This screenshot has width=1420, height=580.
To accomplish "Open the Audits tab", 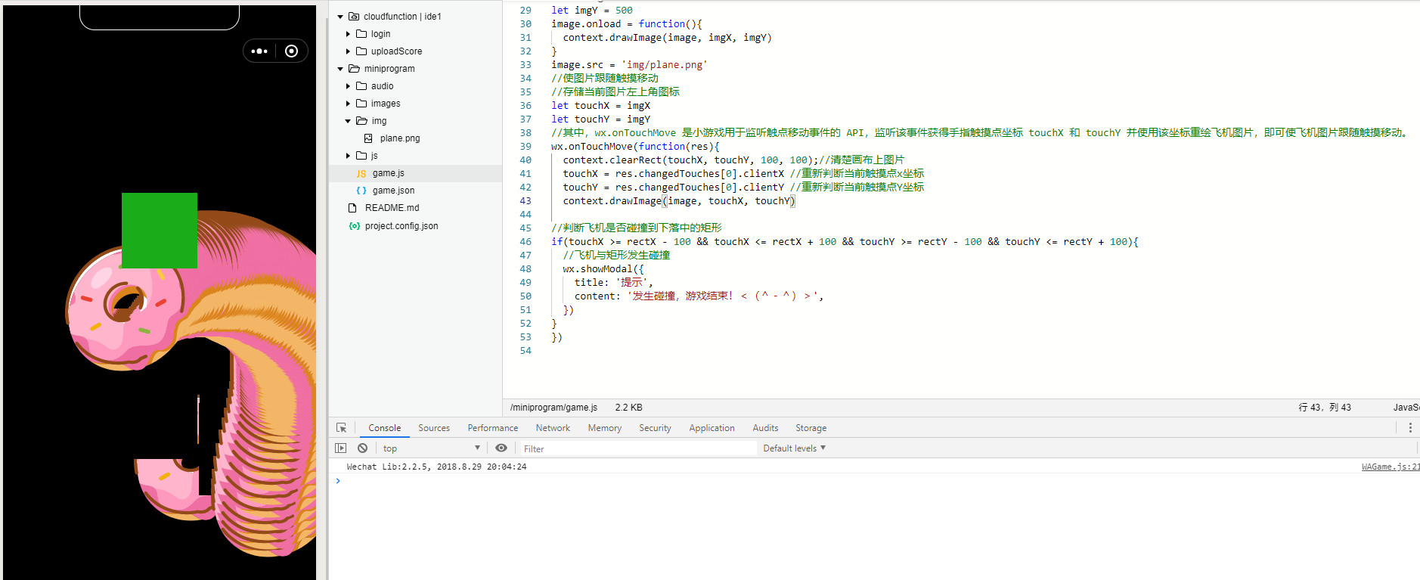I will [x=765, y=428].
